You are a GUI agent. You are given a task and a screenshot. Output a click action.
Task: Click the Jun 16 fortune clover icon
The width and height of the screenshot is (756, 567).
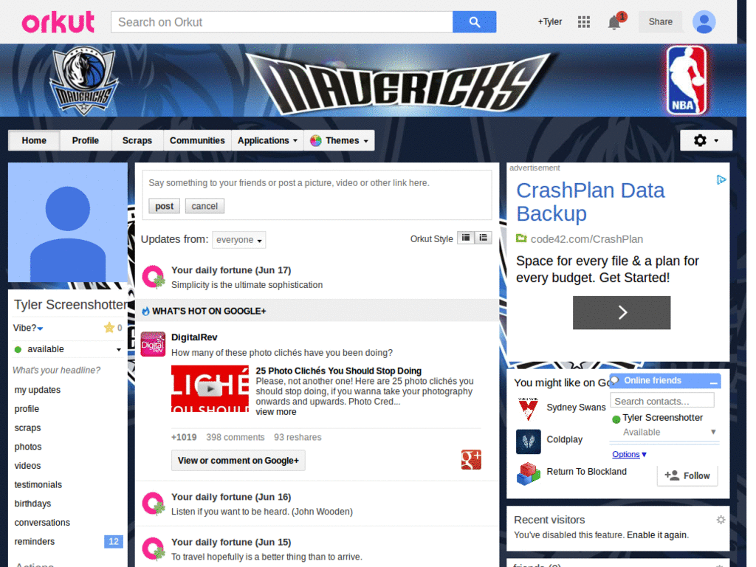point(154,504)
